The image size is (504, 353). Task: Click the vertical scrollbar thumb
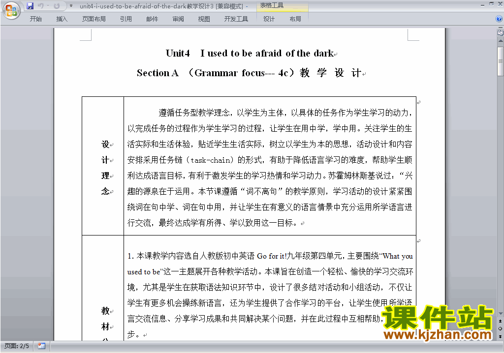[500, 61]
